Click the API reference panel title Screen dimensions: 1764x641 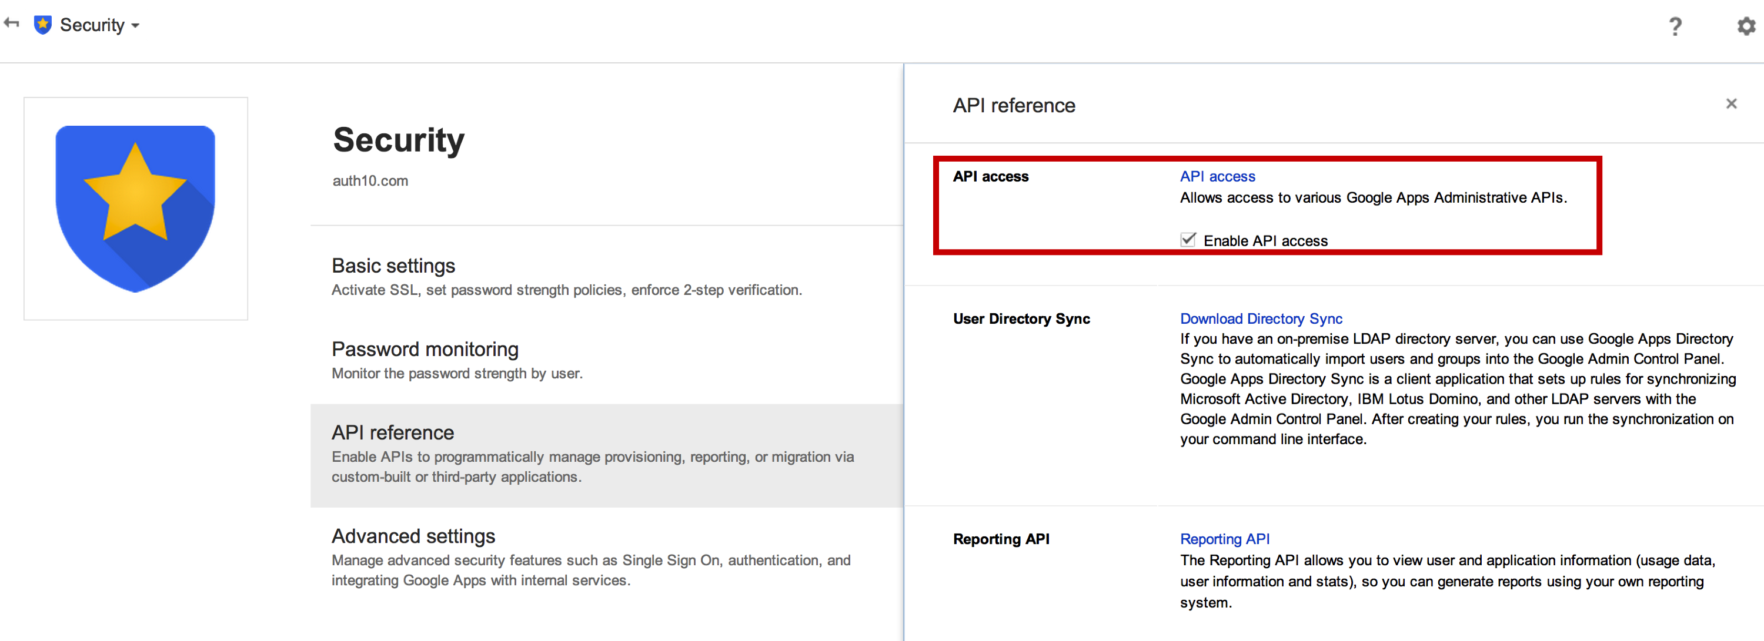pyautogui.click(x=1014, y=105)
